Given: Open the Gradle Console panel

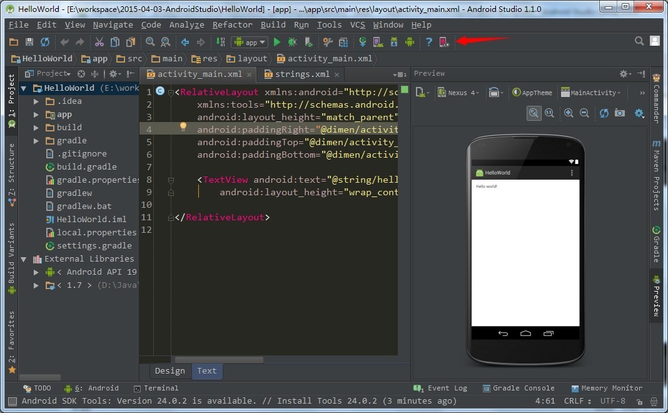Looking at the screenshot, I should 519,388.
